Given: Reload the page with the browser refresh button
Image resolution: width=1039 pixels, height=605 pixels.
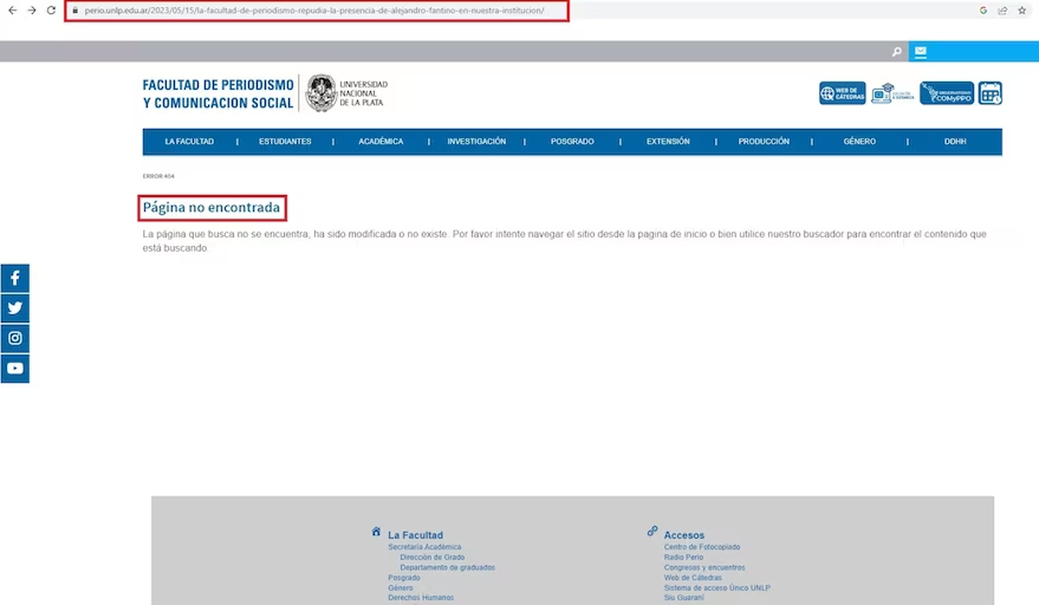Looking at the screenshot, I should [51, 10].
